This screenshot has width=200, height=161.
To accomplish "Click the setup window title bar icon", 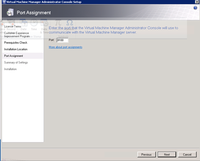I will [x=4, y=2].
